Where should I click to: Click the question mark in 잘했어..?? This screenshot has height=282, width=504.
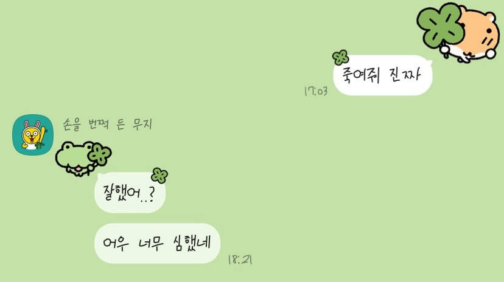152,194
